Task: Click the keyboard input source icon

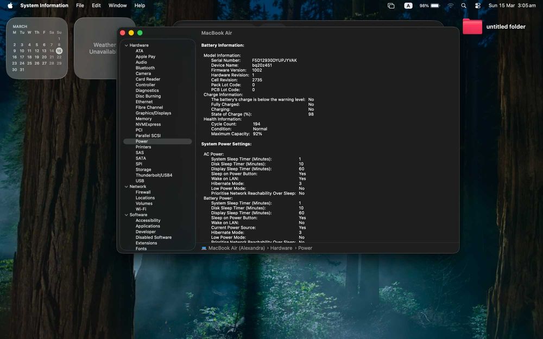Action: pyautogui.click(x=408, y=5)
